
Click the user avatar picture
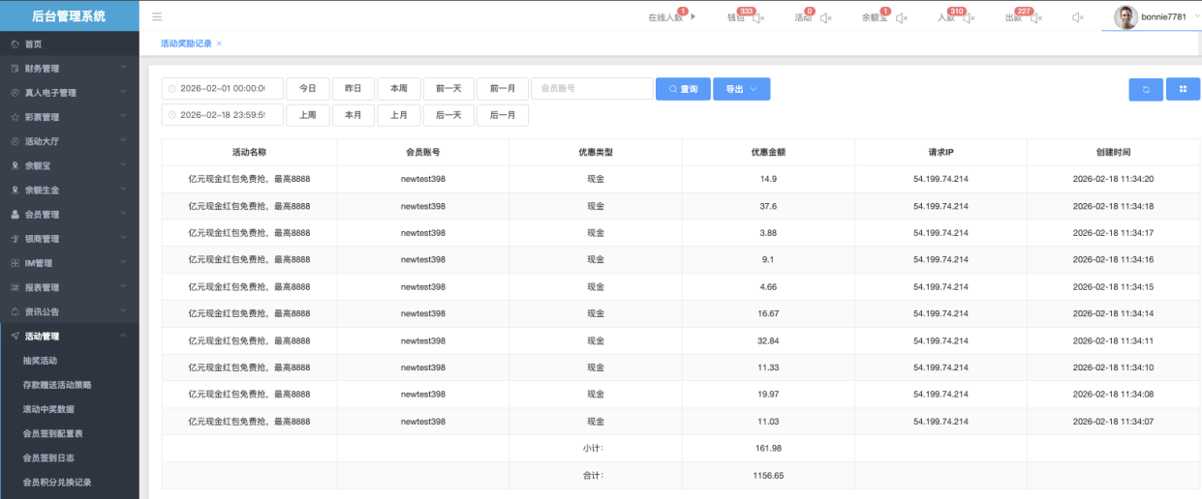coord(1125,16)
